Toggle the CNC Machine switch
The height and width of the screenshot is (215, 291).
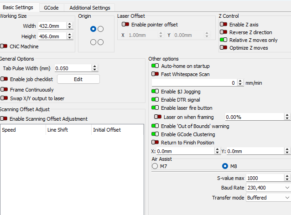(4, 46)
